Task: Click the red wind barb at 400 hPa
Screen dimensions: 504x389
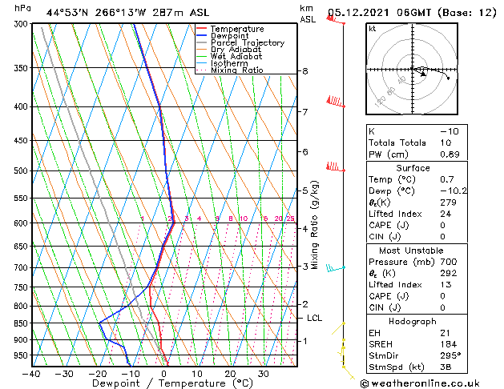Action: [x=336, y=102]
